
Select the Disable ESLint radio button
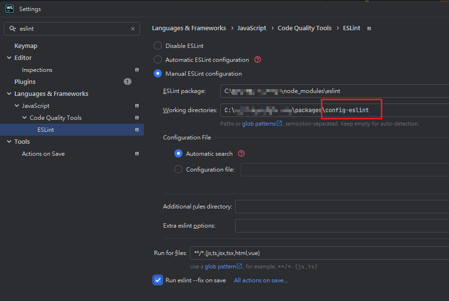(x=158, y=46)
